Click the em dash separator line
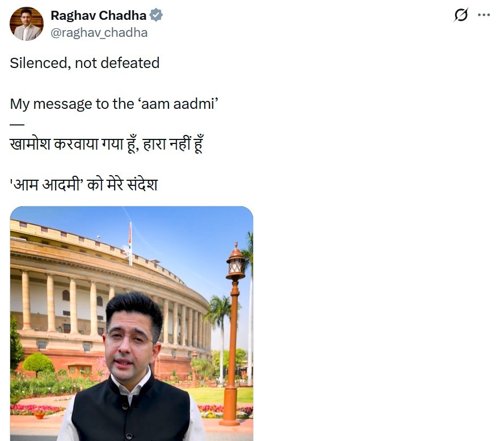497x441 pixels. pyautogui.click(x=17, y=124)
